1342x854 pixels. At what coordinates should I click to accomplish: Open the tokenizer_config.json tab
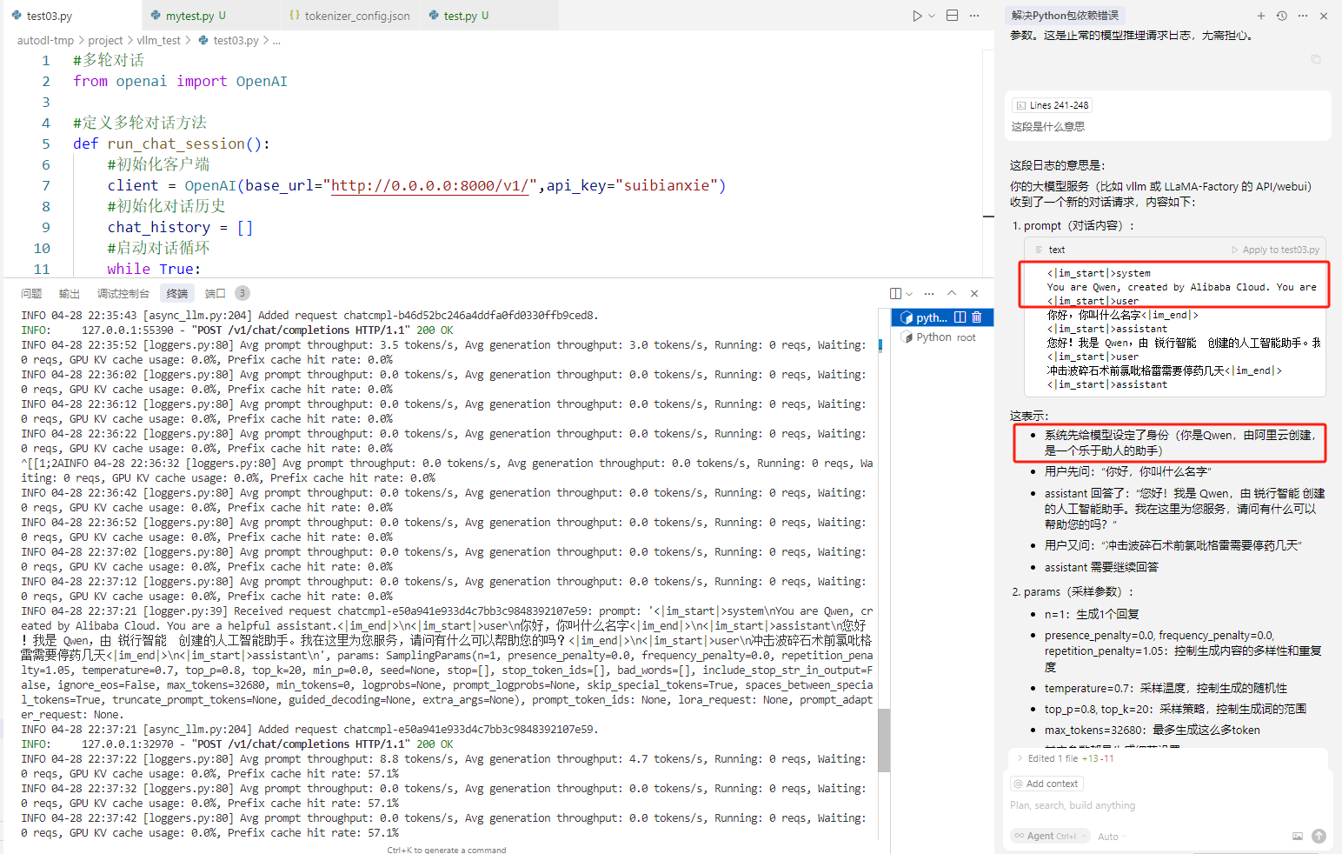pos(350,16)
